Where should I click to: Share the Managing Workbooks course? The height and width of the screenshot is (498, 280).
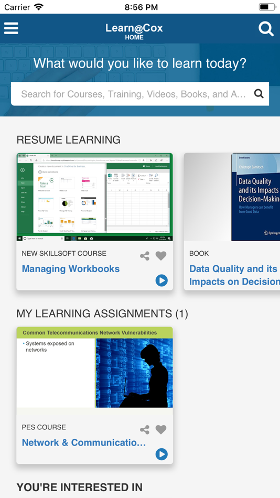145,256
